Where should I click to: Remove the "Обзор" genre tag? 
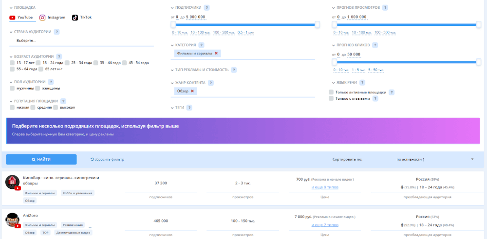pyautogui.click(x=192, y=91)
